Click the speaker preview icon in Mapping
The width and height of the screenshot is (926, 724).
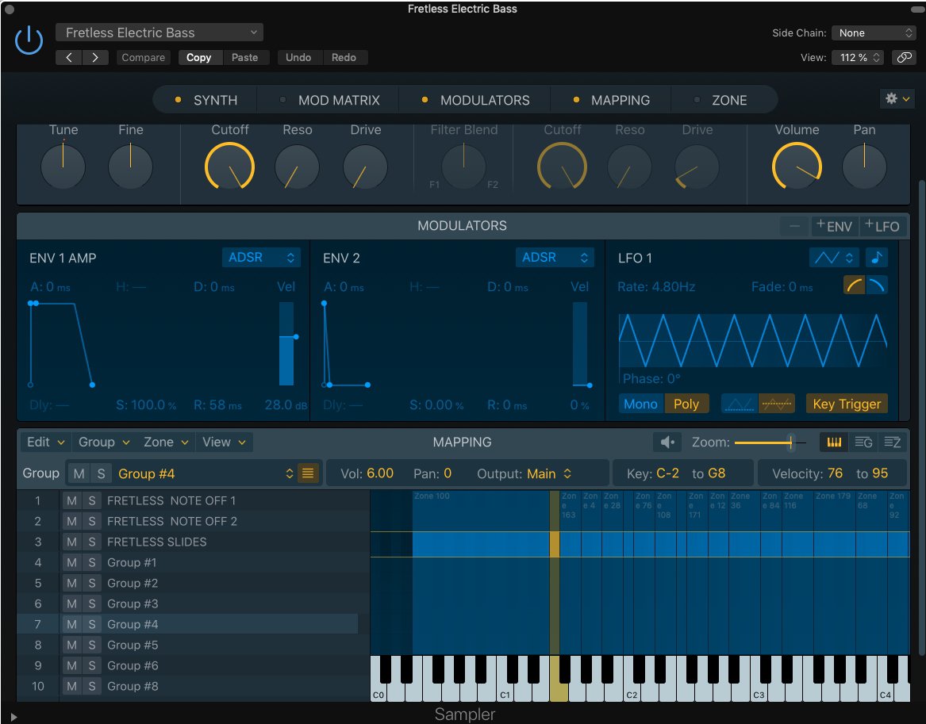pyautogui.click(x=667, y=442)
